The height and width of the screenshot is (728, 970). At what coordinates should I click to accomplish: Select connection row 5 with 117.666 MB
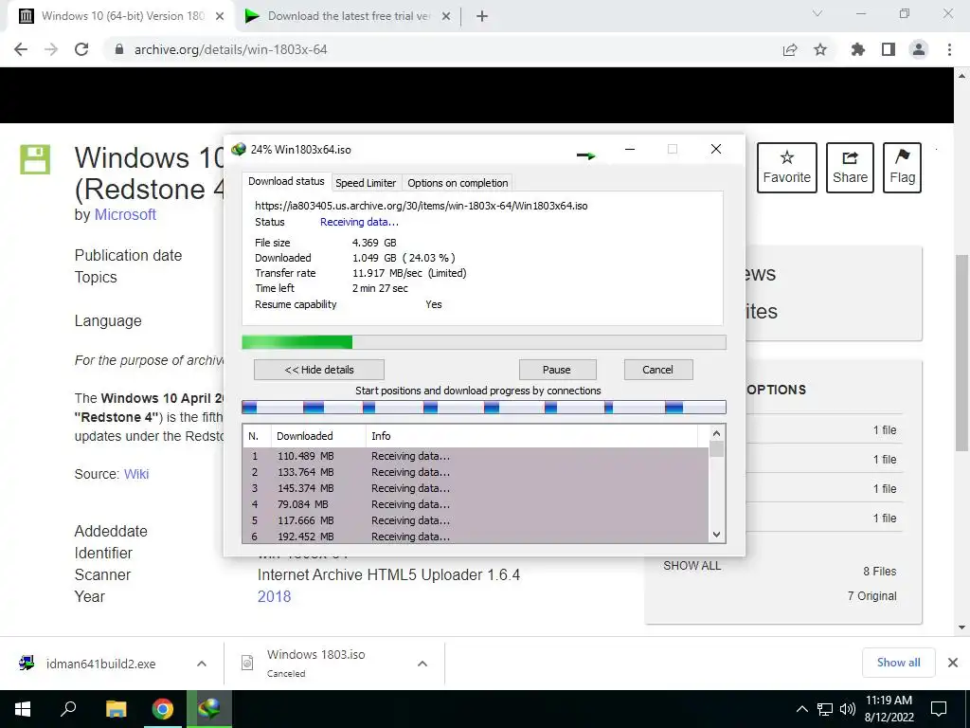(476, 520)
